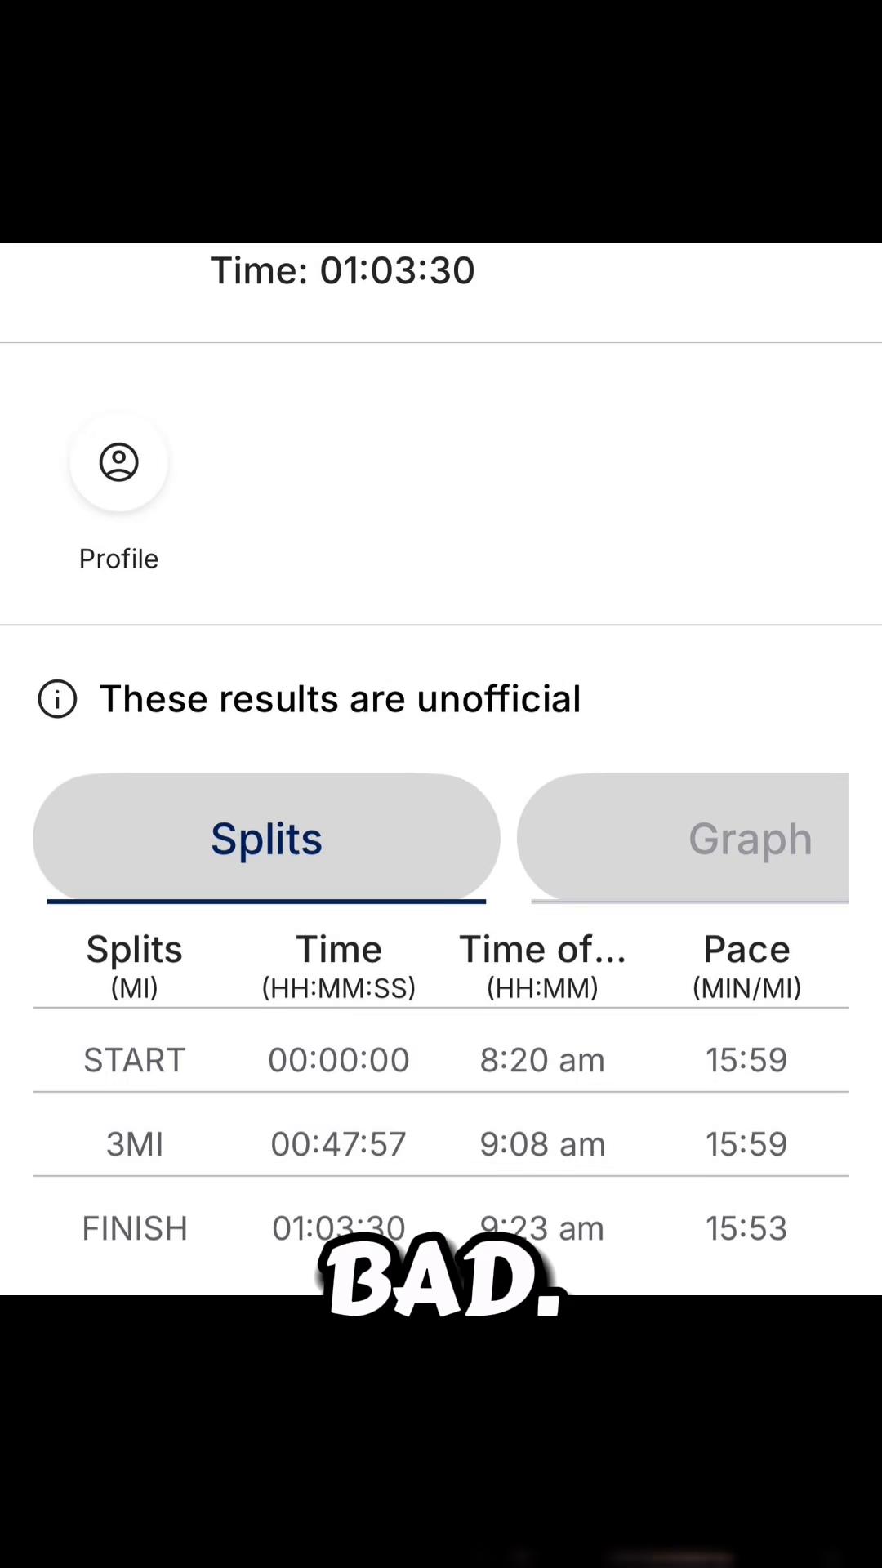Screen dimensions: 882x1568
Task: Select the 3MI split row
Action: click(441, 1143)
